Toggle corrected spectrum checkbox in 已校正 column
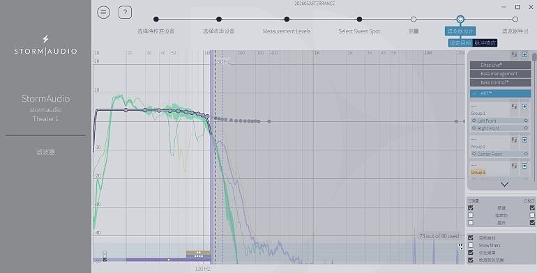537x273 pixels. tap(532, 208)
